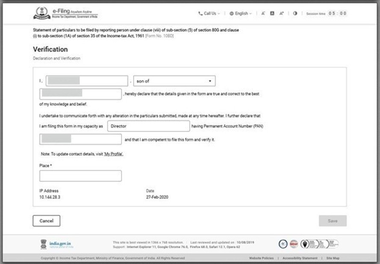Image resolution: width=380 pixels, height=264 pixels.
Task: Click the capacity field showing Director
Action: point(148,126)
